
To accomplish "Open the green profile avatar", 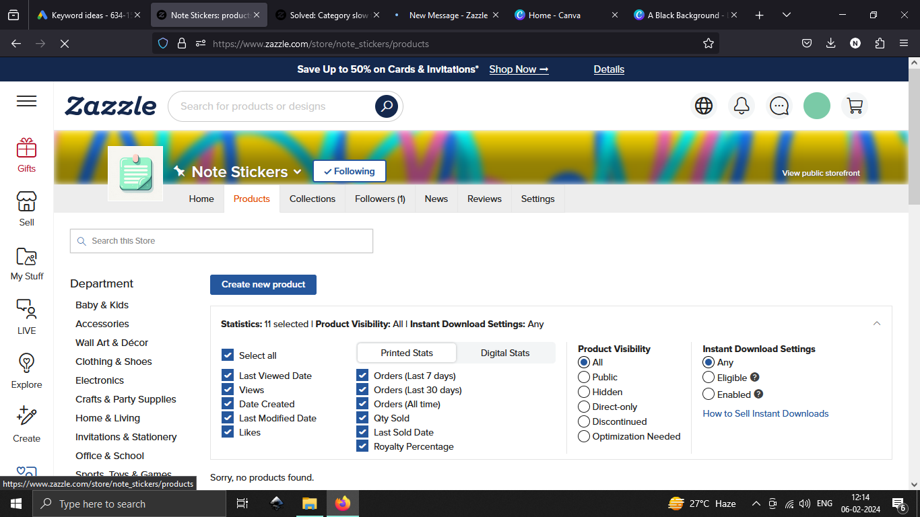I will (817, 106).
